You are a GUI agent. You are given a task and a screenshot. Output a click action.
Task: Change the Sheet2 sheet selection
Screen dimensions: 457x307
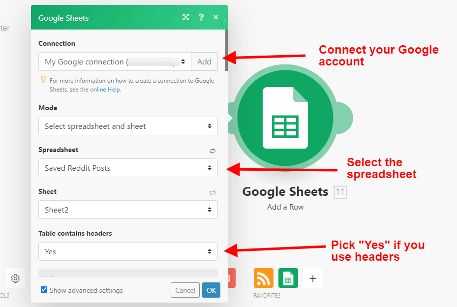tap(128, 210)
